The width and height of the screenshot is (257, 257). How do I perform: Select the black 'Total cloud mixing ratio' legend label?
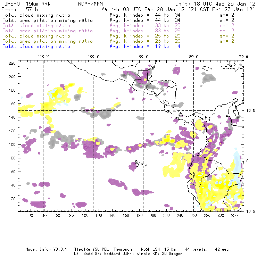coord(36,15)
